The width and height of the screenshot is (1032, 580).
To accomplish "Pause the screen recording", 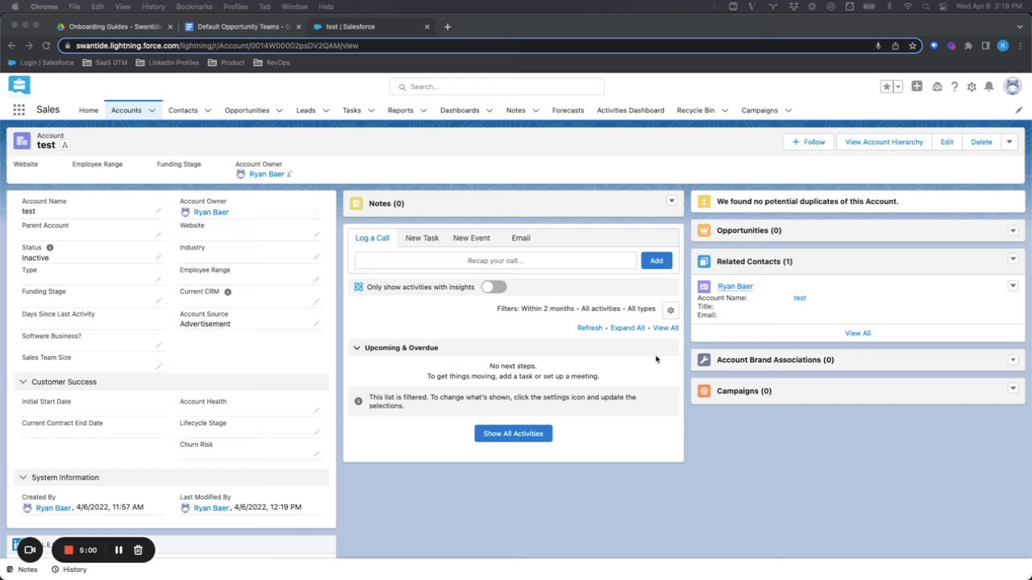I will coord(119,550).
